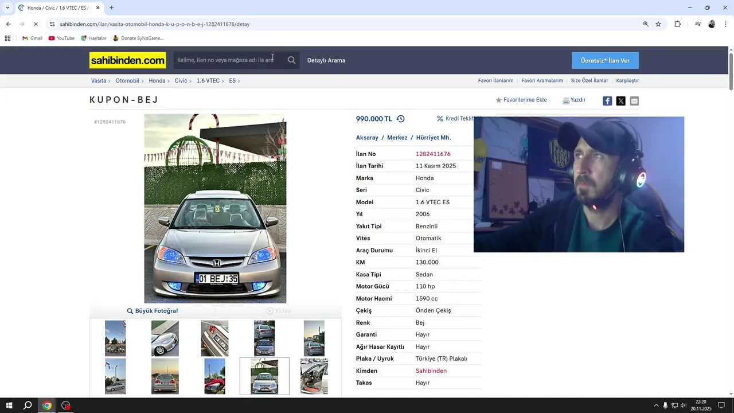Click the Aksaray location link
This screenshot has height=413, width=734.
[367, 138]
